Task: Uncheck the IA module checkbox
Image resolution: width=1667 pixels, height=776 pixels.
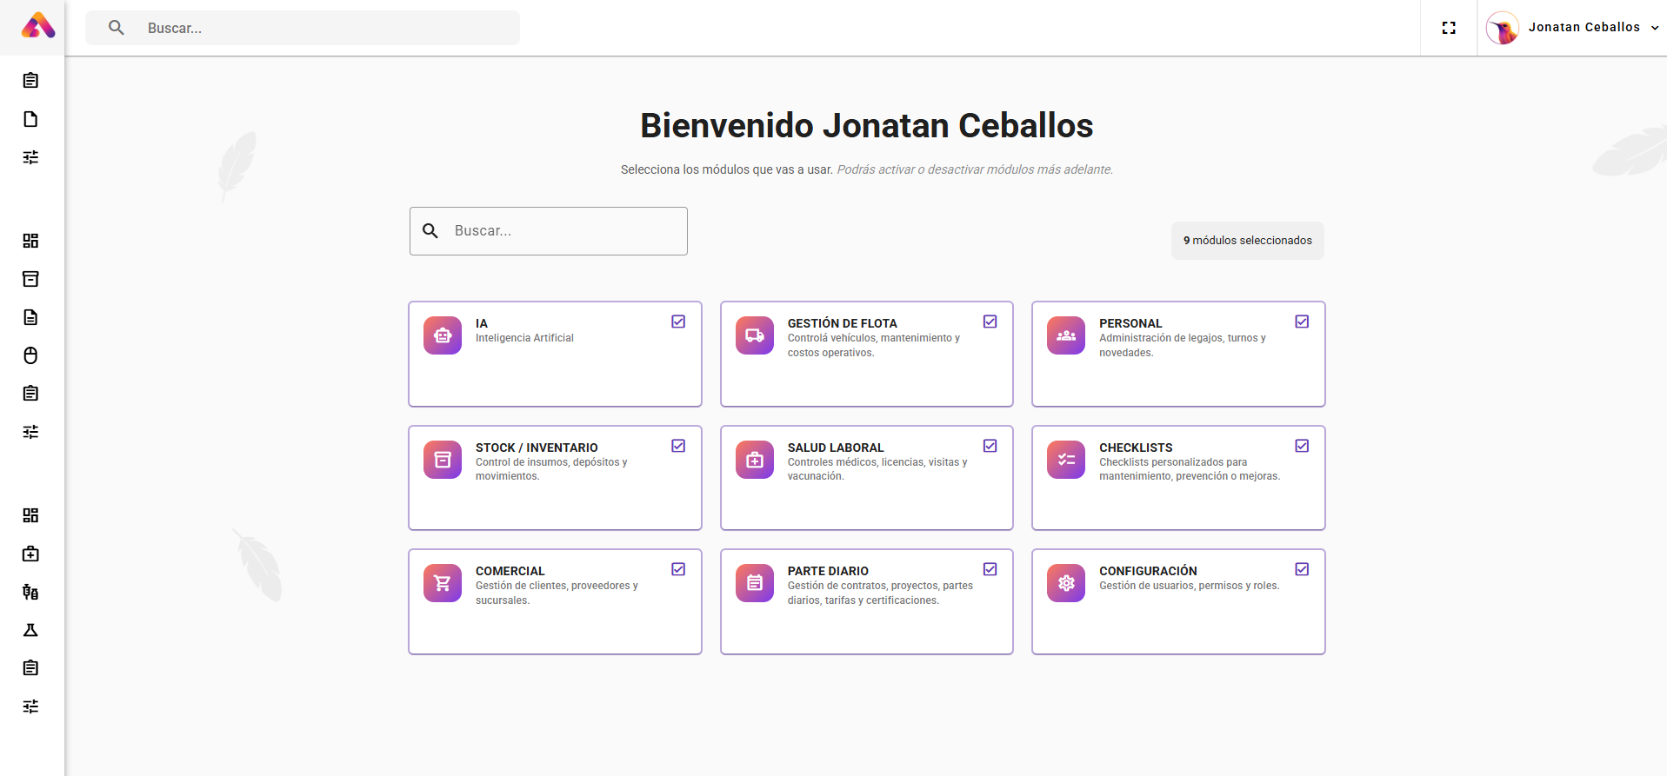Action: click(x=678, y=322)
